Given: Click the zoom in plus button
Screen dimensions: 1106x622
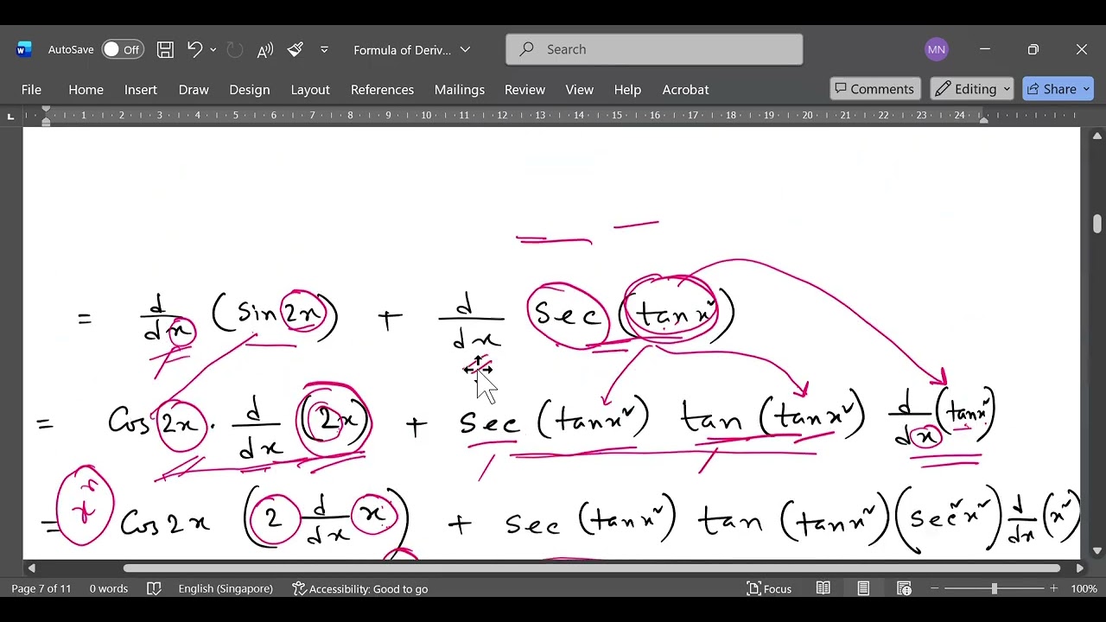Looking at the screenshot, I should point(1053,588).
